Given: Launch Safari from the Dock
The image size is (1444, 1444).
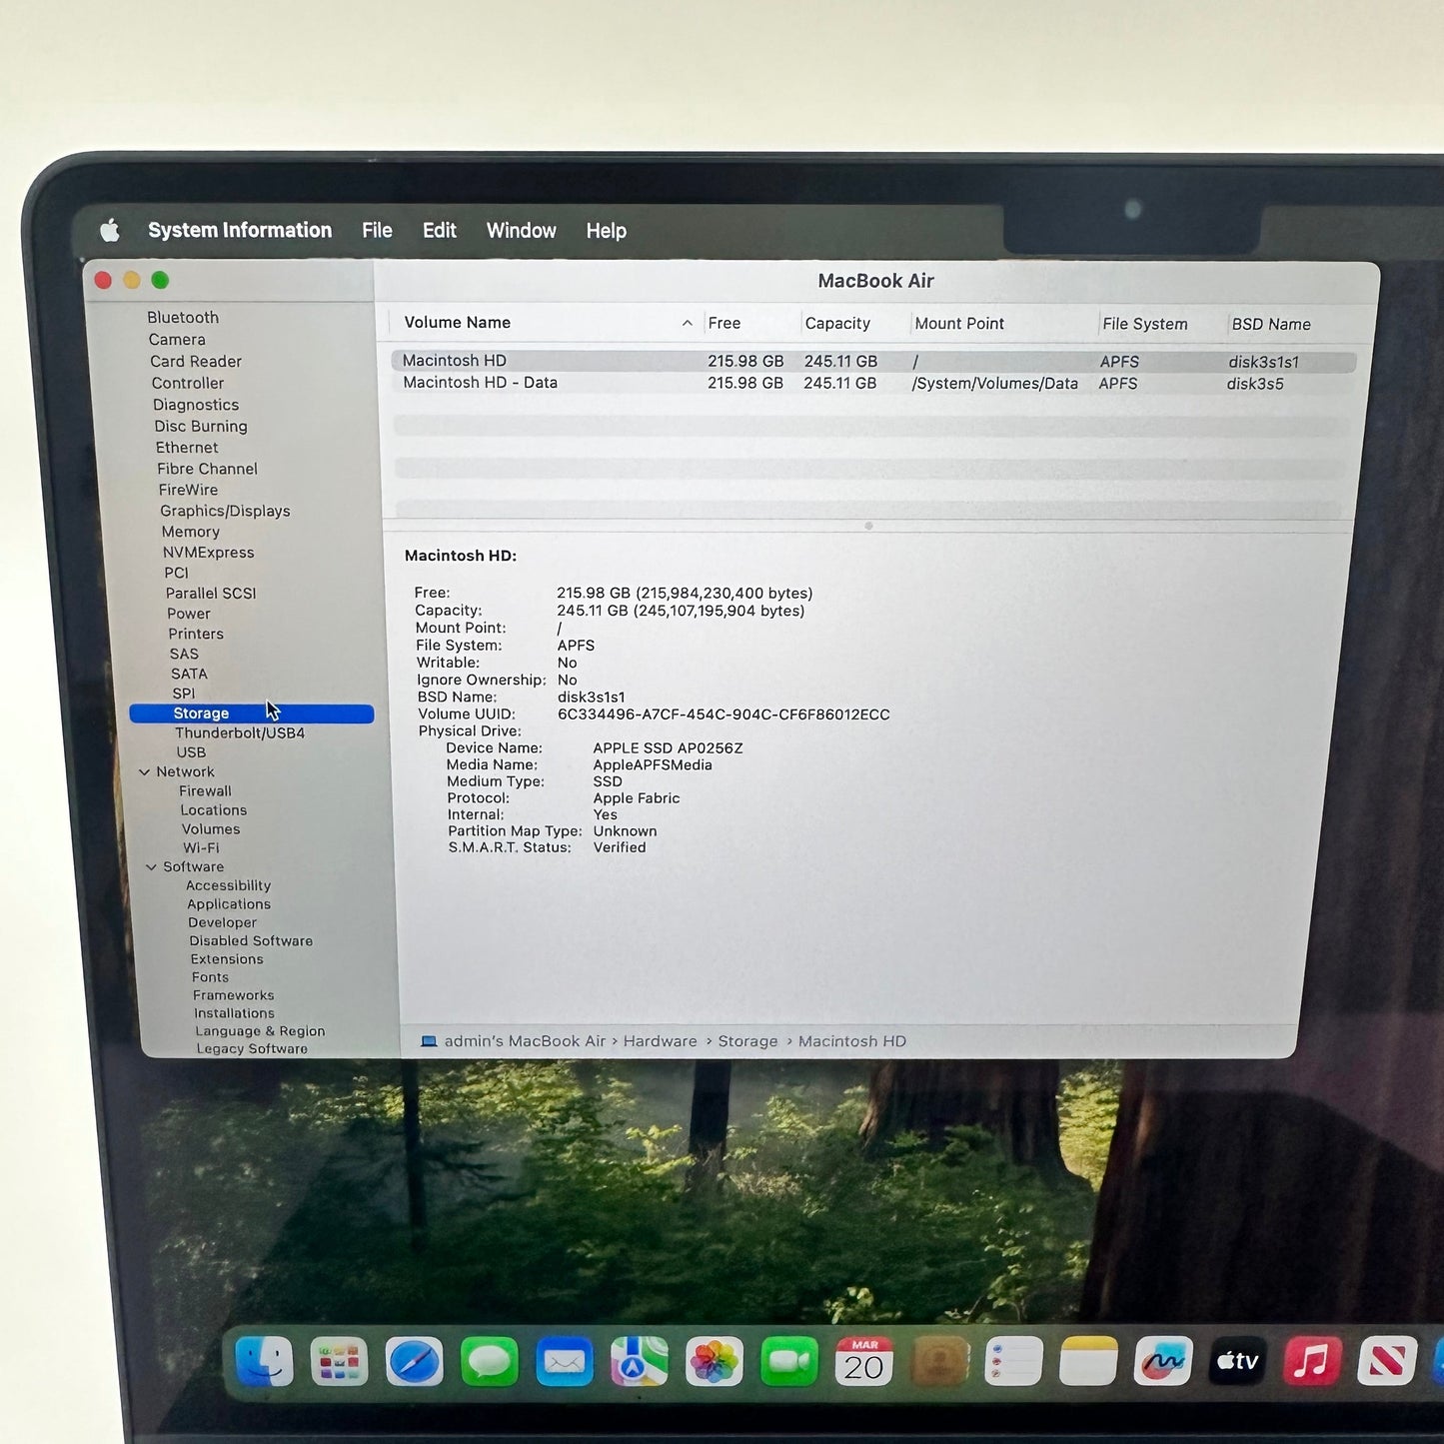Looking at the screenshot, I should click(414, 1361).
